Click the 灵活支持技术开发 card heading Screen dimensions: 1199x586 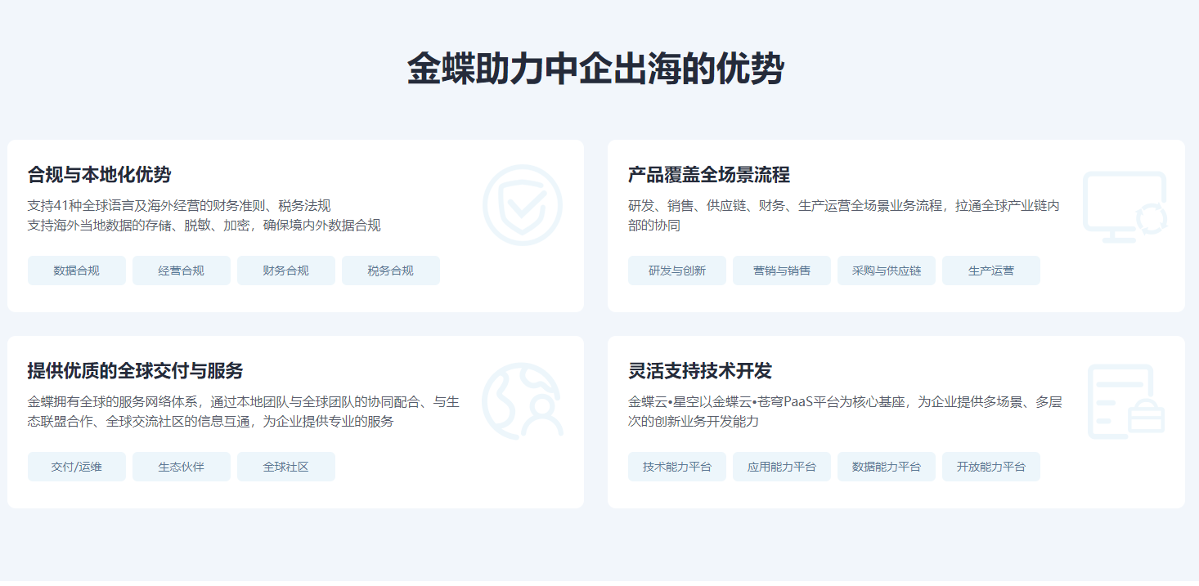(x=700, y=371)
